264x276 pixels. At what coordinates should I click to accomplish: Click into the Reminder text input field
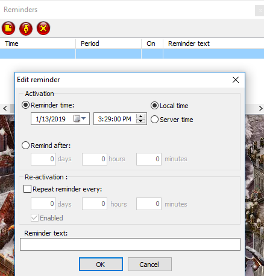pyautogui.click(x=130, y=245)
